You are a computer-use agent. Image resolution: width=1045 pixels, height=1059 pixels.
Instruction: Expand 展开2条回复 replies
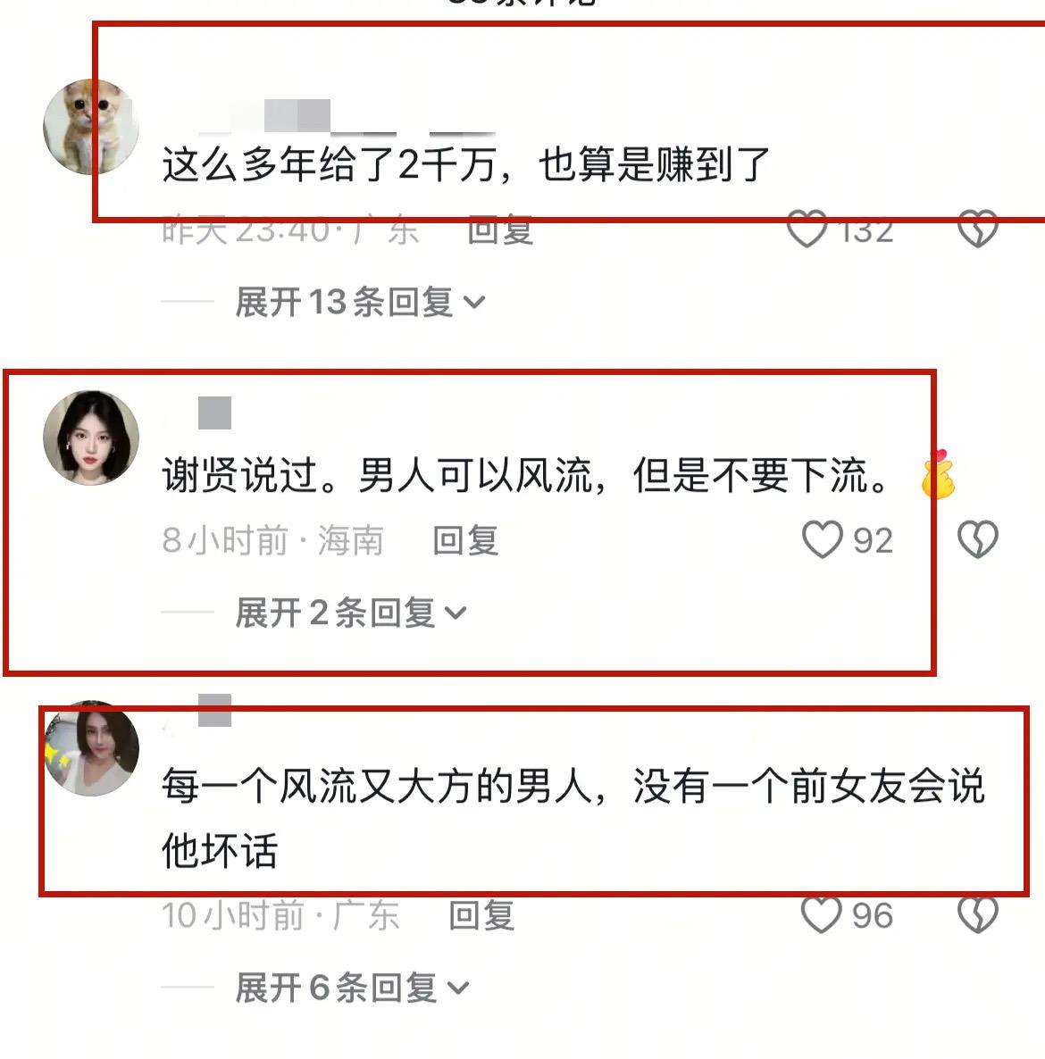coord(351,613)
